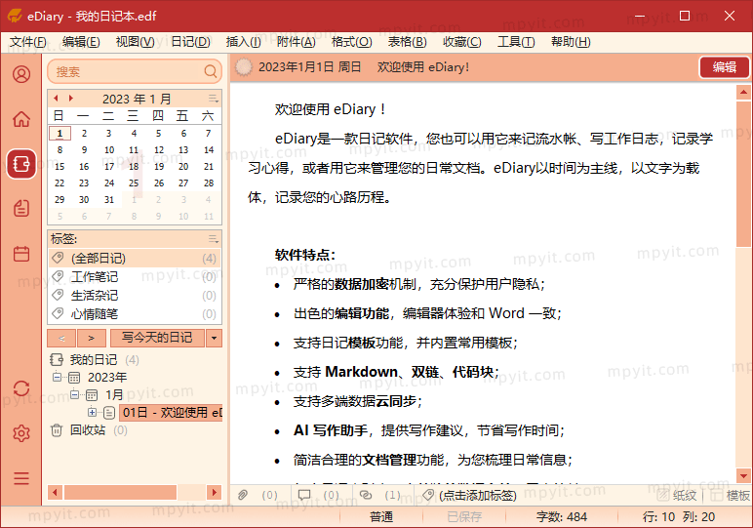The image size is (753, 528).
Task: Expand the 01日 diary entry node
Action: (x=92, y=412)
